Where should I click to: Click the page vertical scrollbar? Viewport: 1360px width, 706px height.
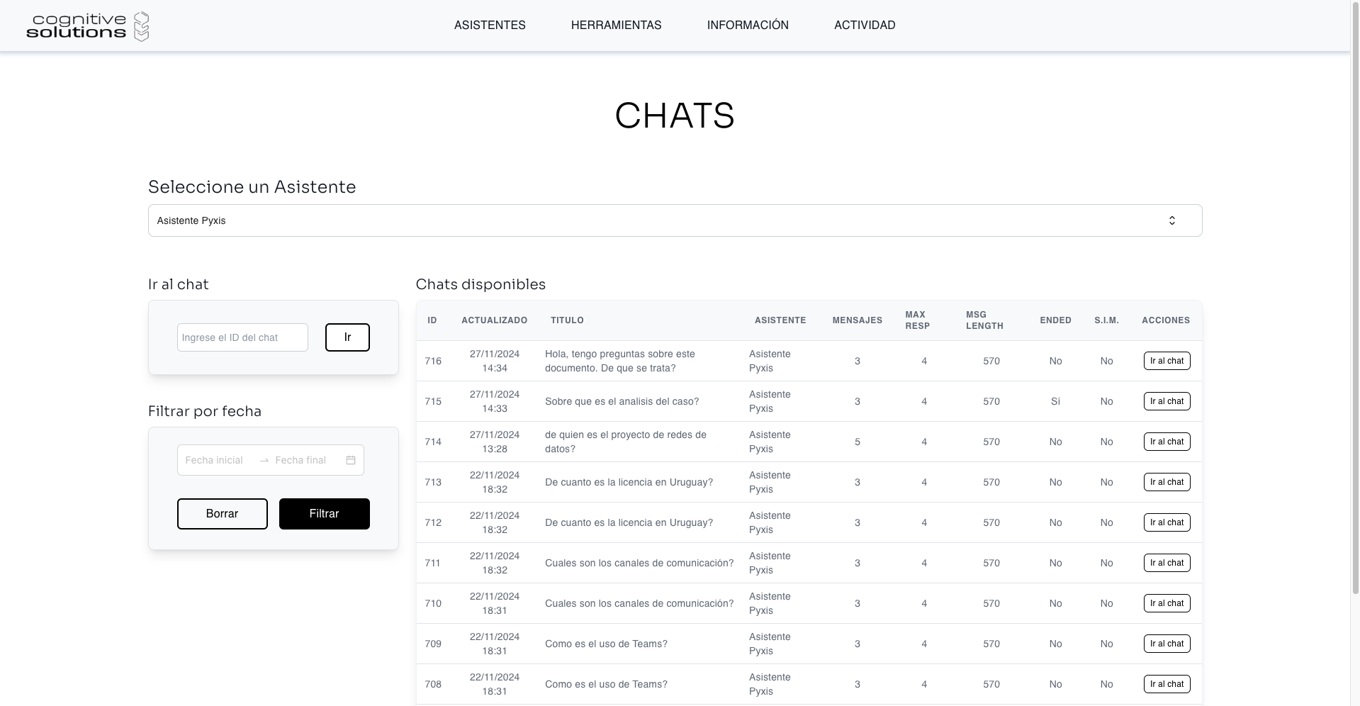tap(1355, 298)
